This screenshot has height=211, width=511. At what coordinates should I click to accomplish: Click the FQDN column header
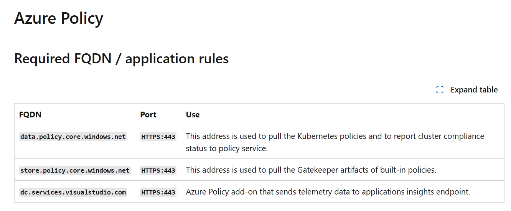[x=30, y=114]
